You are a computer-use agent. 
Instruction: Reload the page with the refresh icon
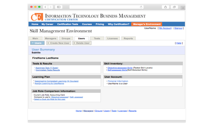(x=141, y=7)
